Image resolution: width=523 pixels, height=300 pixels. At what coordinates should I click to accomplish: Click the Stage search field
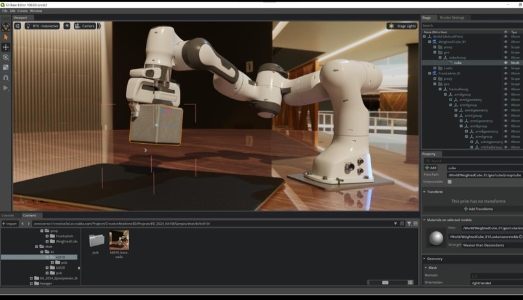coord(472,25)
